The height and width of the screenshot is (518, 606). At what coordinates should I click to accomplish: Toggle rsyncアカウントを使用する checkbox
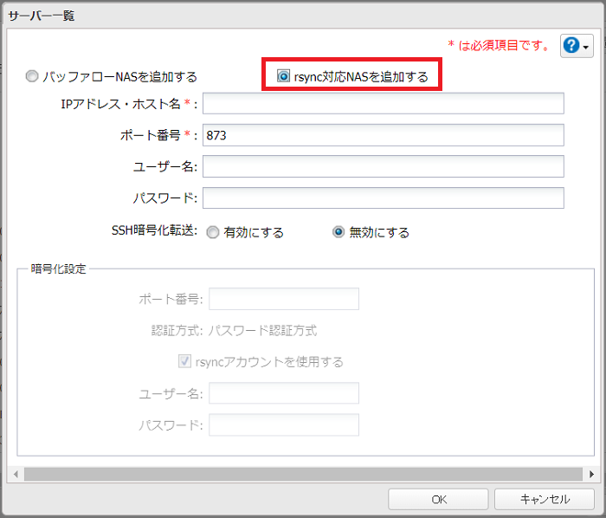coord(184,361)
